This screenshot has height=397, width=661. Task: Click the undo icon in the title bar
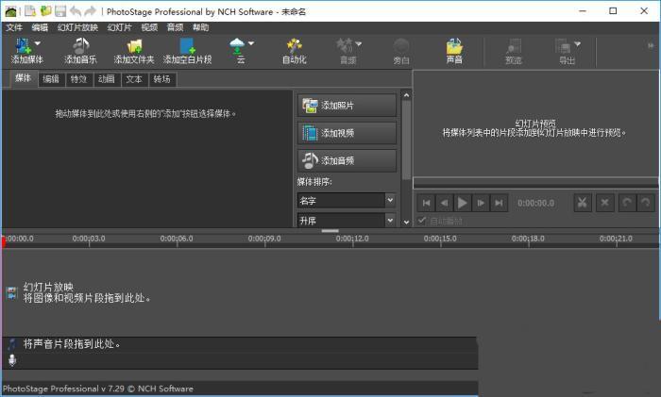click(76, 11)
